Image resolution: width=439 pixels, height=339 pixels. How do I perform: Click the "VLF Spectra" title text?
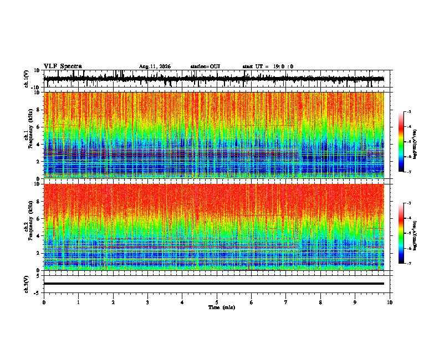(63, 66)
